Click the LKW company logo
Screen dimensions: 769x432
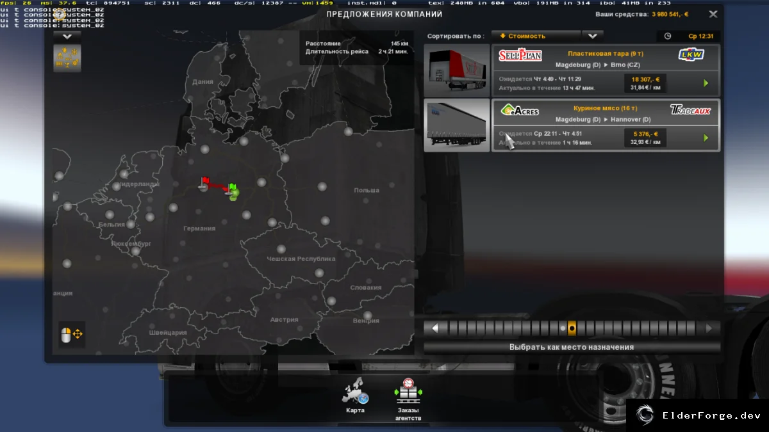point(691,55)
